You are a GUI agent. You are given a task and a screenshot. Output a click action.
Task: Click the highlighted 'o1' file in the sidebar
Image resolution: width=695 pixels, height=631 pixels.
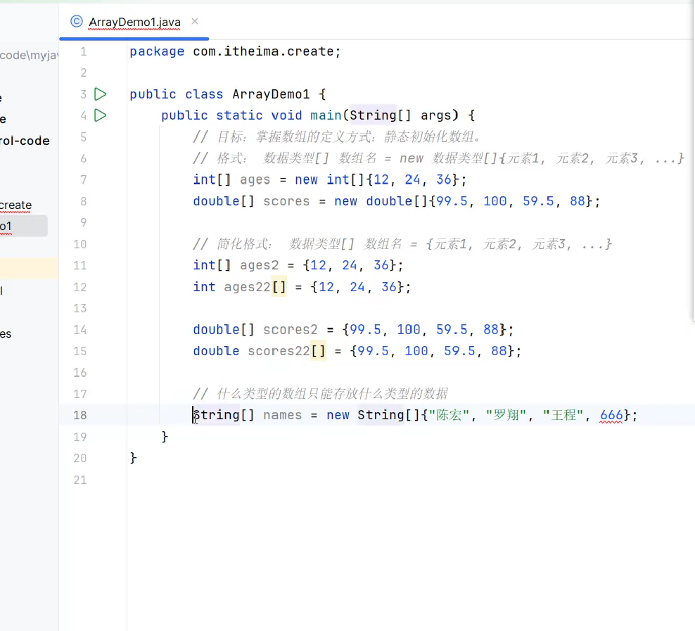(x=23, y=226)
